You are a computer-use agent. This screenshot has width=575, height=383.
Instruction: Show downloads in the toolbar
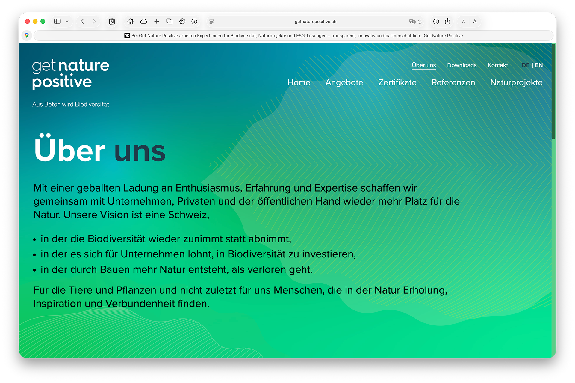point(436,21)
